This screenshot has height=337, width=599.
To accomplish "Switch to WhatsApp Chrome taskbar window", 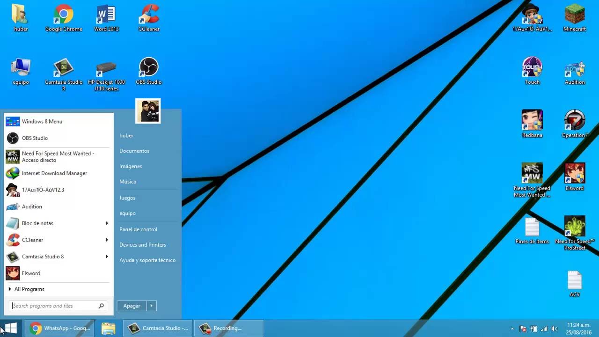I will 59,328.
